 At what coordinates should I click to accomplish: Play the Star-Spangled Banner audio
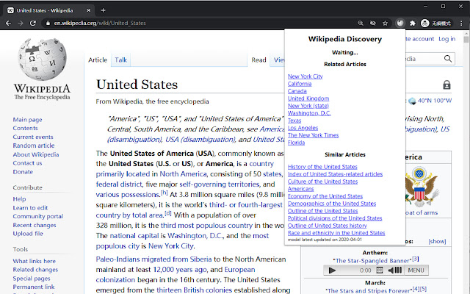pos(333,270)
